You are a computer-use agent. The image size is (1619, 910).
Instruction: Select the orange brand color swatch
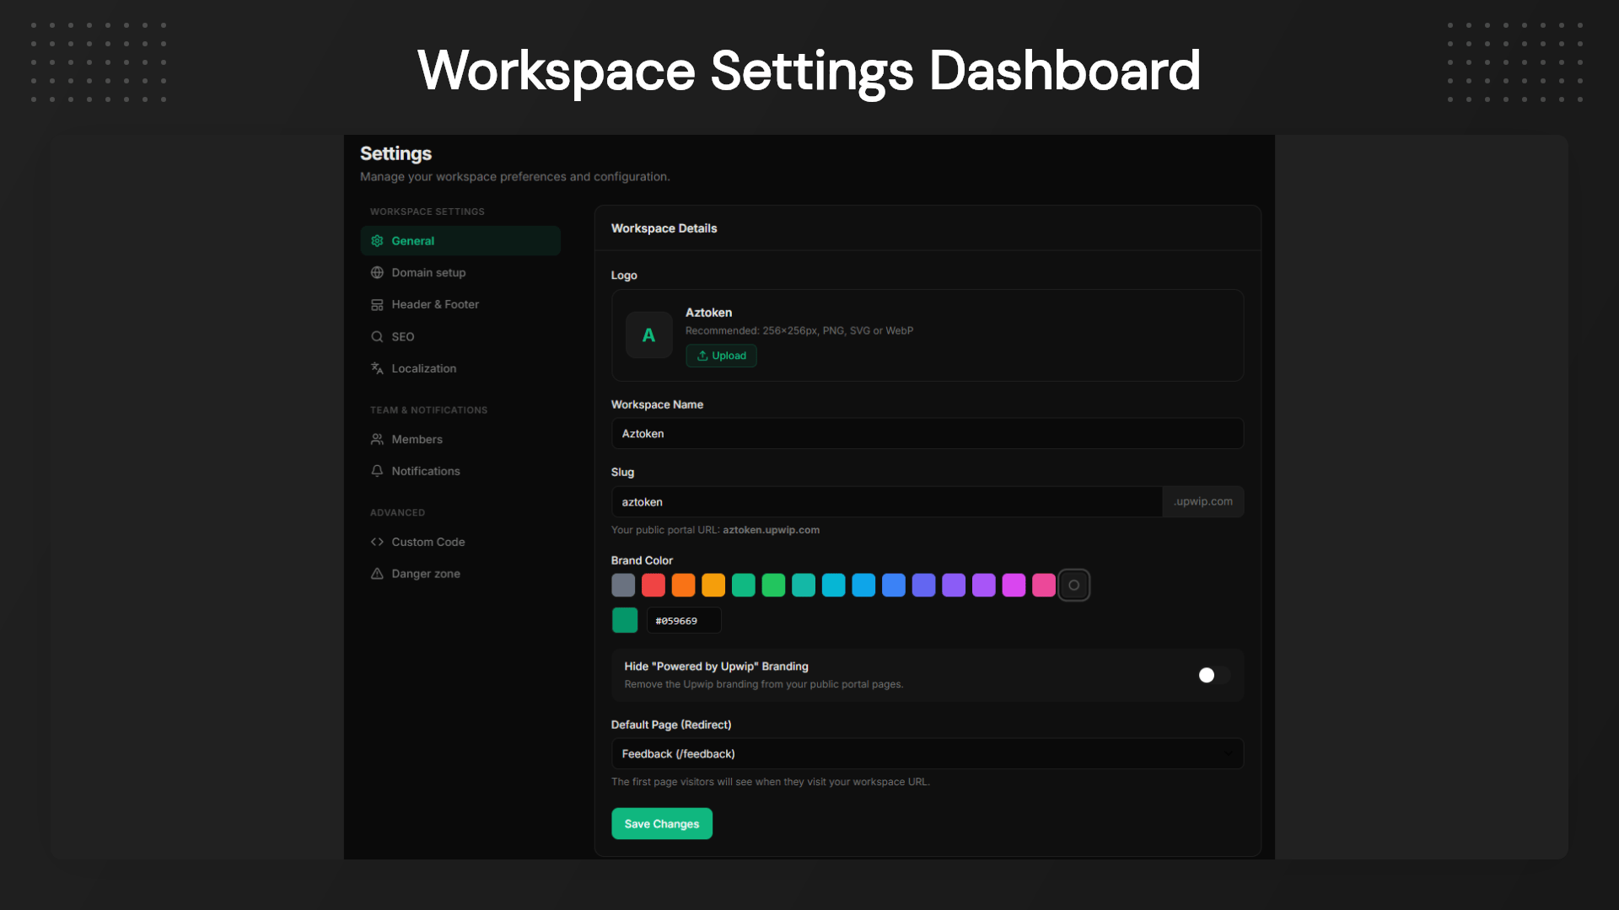684,586
